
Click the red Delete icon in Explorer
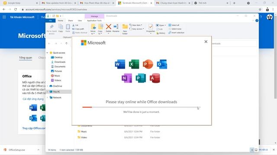click(x=109, y=27)
